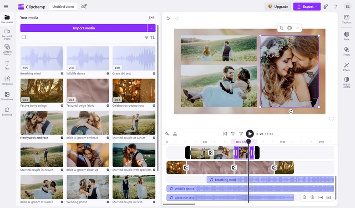Click checkmark next to Married couple in field
The height and width of the screenshot is (208, 355).
(x=154, y=202)
